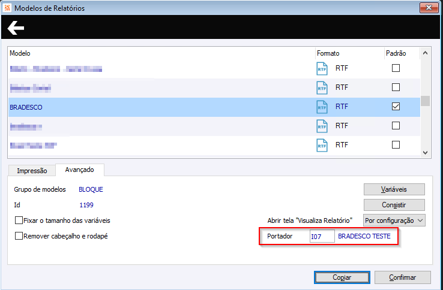Click the list scroll down arrow
The image size is (443, 290).
point(425,153)
